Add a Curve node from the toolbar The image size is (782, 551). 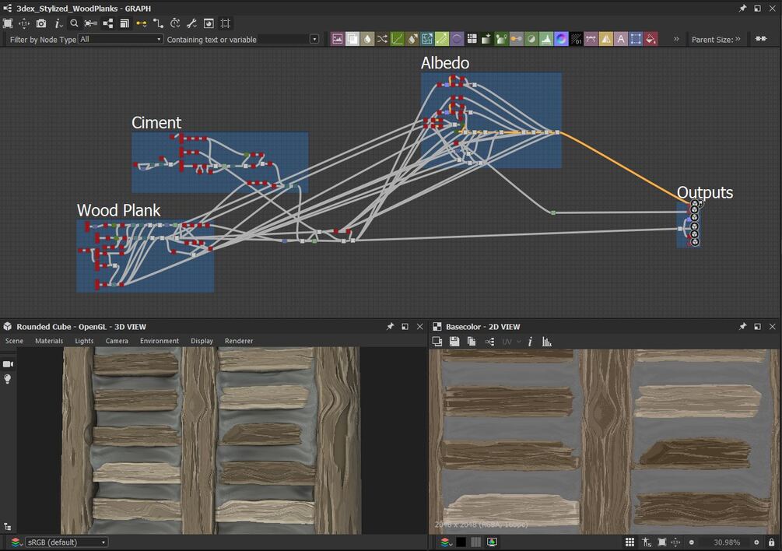(x=397, y=39)
